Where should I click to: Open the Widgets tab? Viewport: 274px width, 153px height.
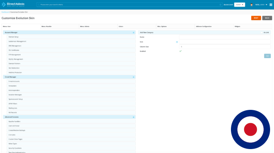[253, 26]
